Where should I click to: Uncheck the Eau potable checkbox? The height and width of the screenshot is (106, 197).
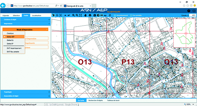(x=131, y=16)
